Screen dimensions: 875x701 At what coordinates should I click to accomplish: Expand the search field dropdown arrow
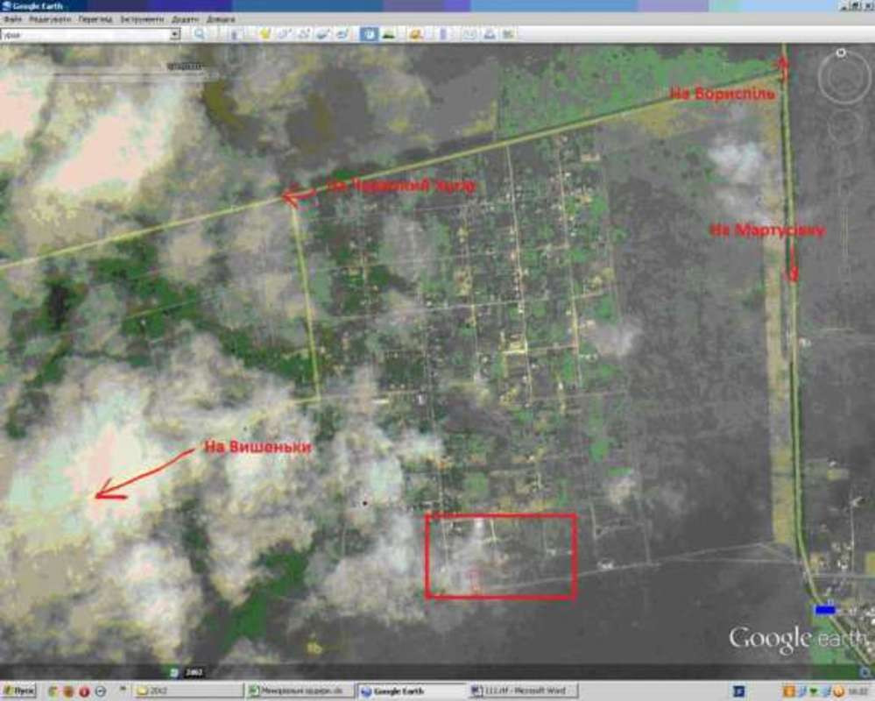[175, 34]
